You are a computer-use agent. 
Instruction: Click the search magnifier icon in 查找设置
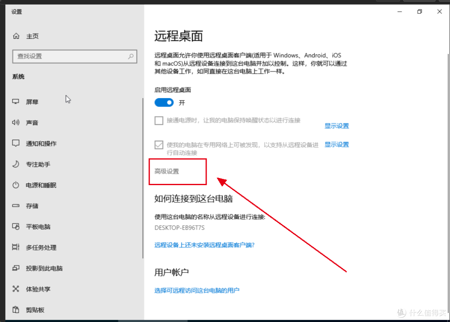[x=130, y=56]
